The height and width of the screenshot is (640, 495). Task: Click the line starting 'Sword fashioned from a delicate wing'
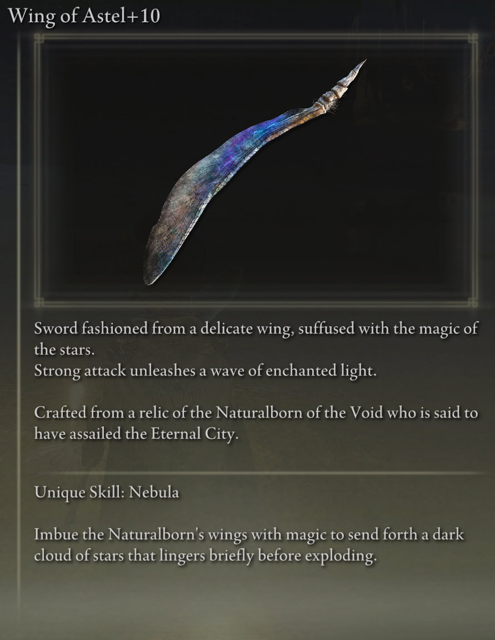[256, 329]
